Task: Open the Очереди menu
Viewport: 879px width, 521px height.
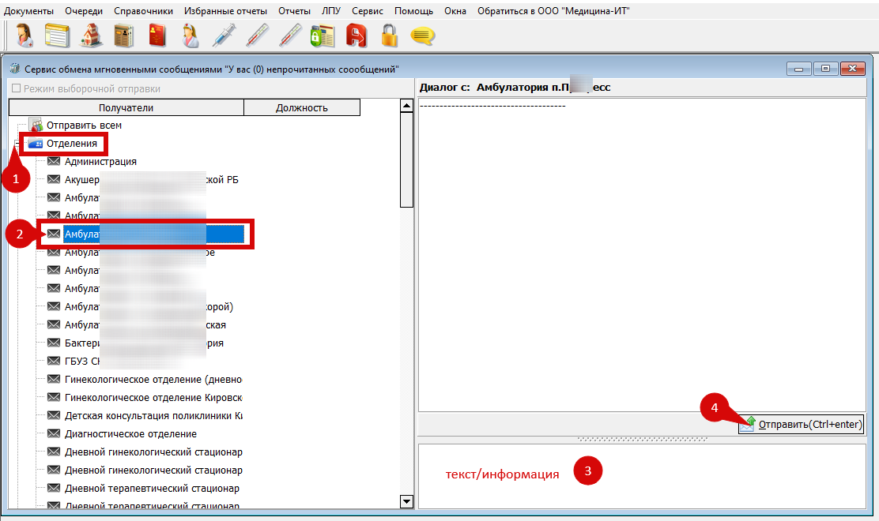Action: click(x=84, y=10)
